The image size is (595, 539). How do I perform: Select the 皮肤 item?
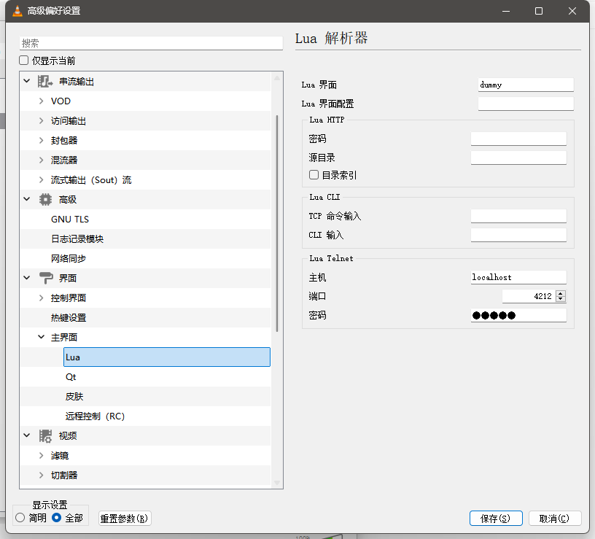(74, 396)
